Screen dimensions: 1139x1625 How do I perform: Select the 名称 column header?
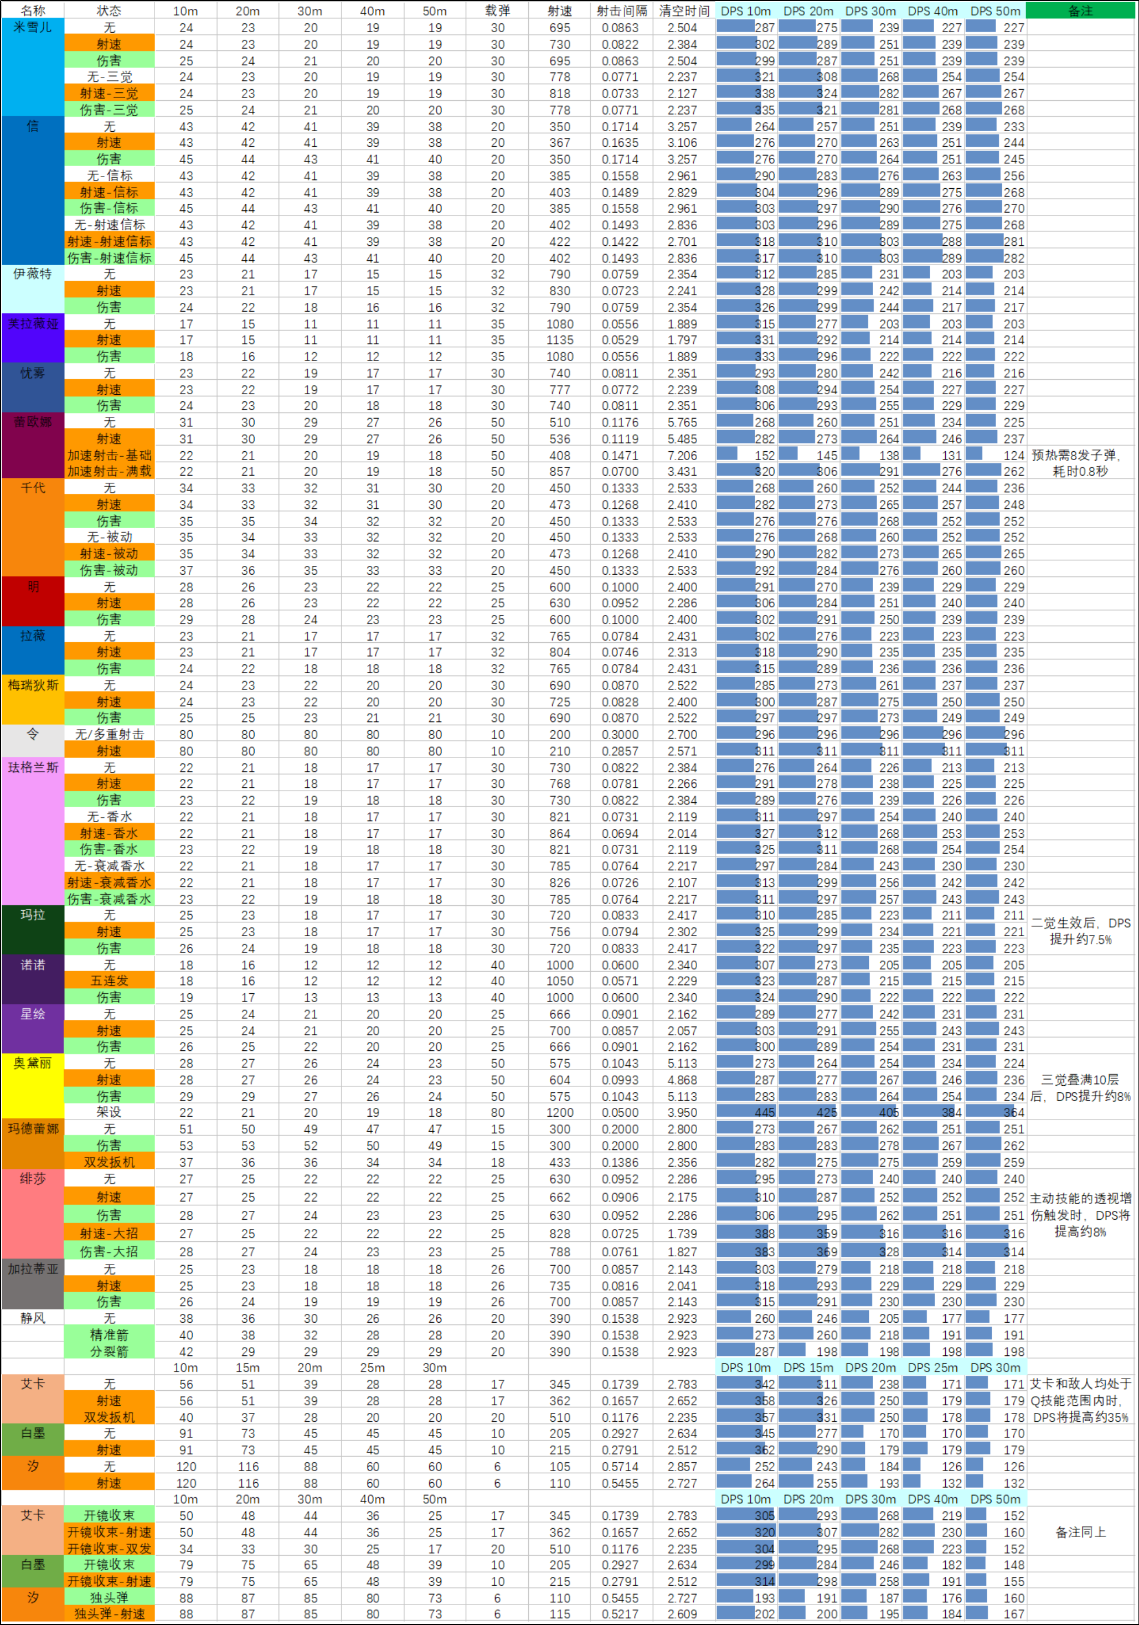[x=33, y=11]
